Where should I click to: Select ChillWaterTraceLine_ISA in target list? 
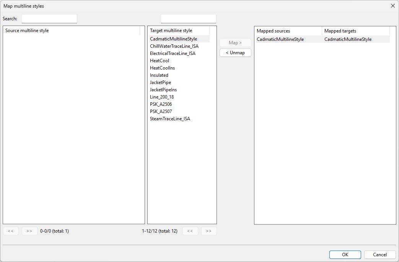(174, 46)
